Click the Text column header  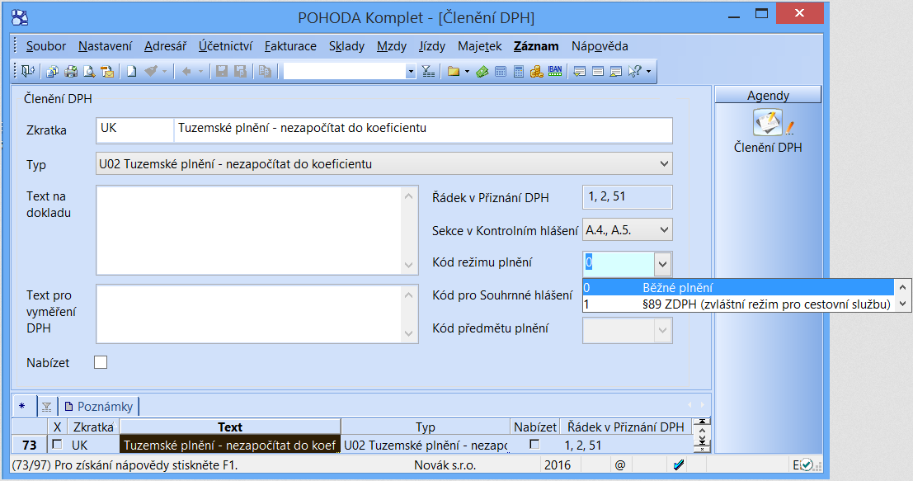tap(230, 427)
